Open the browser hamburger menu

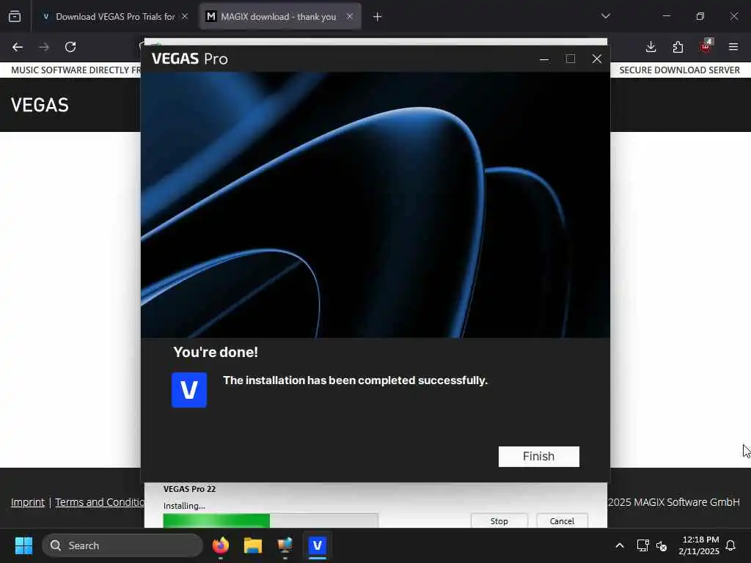(x=733, y=47)
